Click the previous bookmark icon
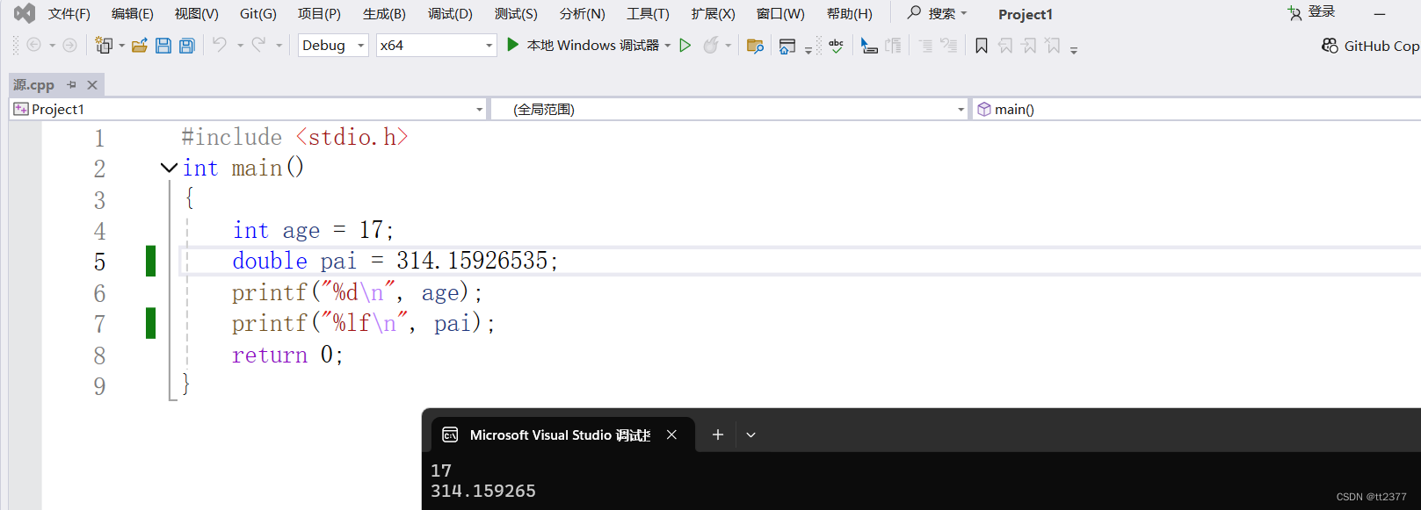Image resolution: width=1421 pixels, height=510 pixels. [x=1005, y=45]
